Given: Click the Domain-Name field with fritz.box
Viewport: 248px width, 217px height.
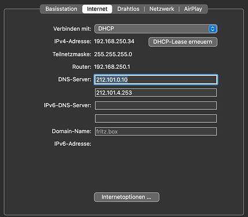Looking at the screenshot, I should tap(156, 131).
